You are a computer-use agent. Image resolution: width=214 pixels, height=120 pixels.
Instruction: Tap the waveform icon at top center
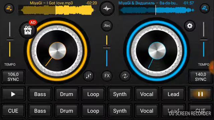(x=107, y=9)
